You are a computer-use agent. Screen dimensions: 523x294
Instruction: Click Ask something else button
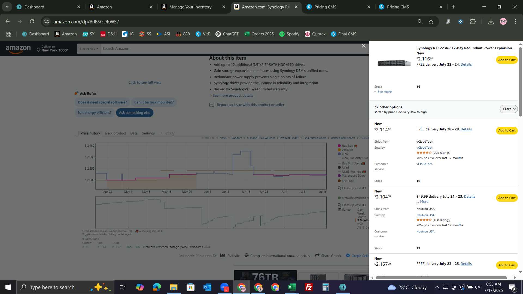(135, 113)
